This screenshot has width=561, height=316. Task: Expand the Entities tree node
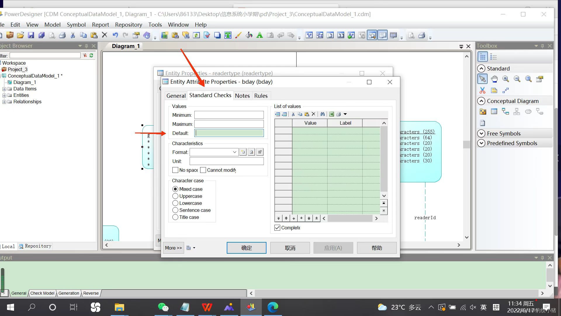4,95
